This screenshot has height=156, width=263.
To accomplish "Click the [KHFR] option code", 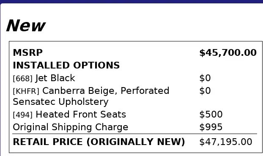I will click(26, 91).
